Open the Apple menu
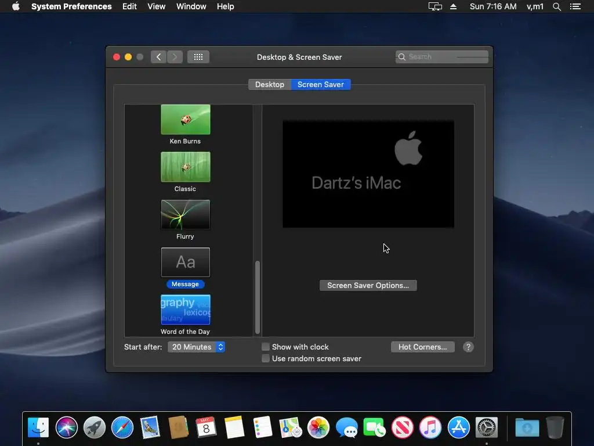 click(16, 6)
